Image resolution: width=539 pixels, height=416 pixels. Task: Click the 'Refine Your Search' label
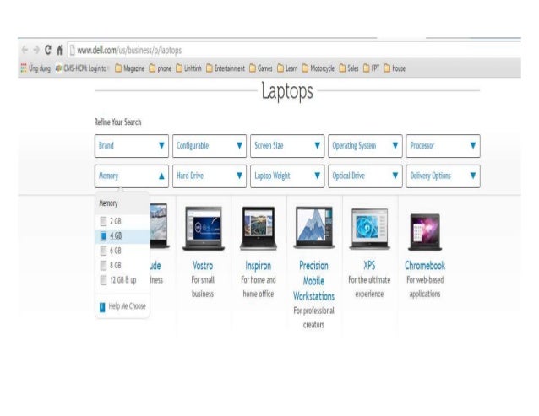pos(118,122)
